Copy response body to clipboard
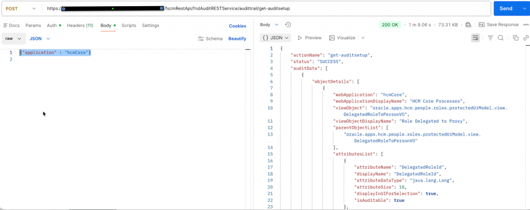Screen dimensions: 530x210 516,38
